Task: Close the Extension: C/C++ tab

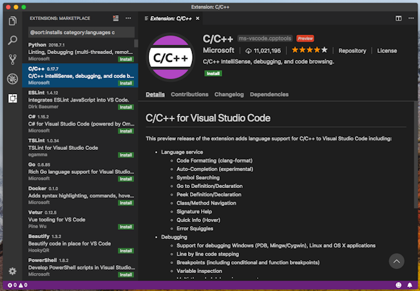Action: tap(197, 19)
